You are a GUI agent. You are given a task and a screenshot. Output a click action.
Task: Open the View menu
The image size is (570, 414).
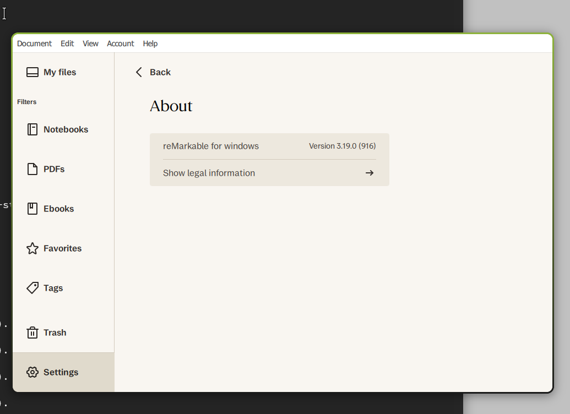[90, 43]
